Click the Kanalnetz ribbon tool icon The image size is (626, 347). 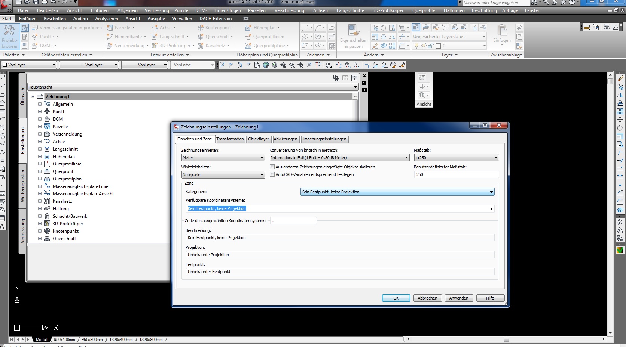click(201, 46)
